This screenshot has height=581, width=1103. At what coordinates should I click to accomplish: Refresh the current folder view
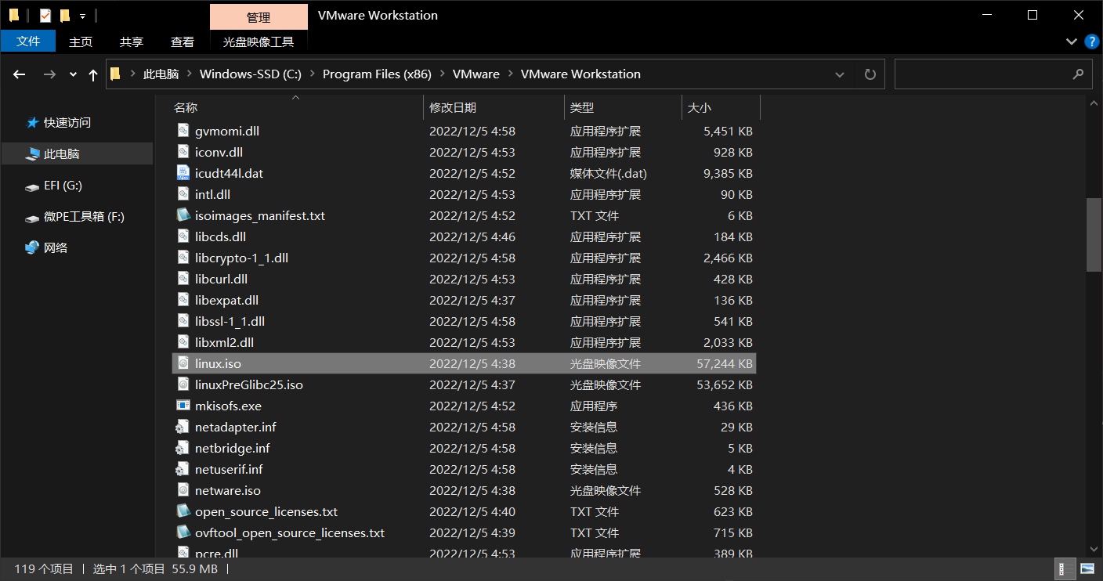point(870,74)
